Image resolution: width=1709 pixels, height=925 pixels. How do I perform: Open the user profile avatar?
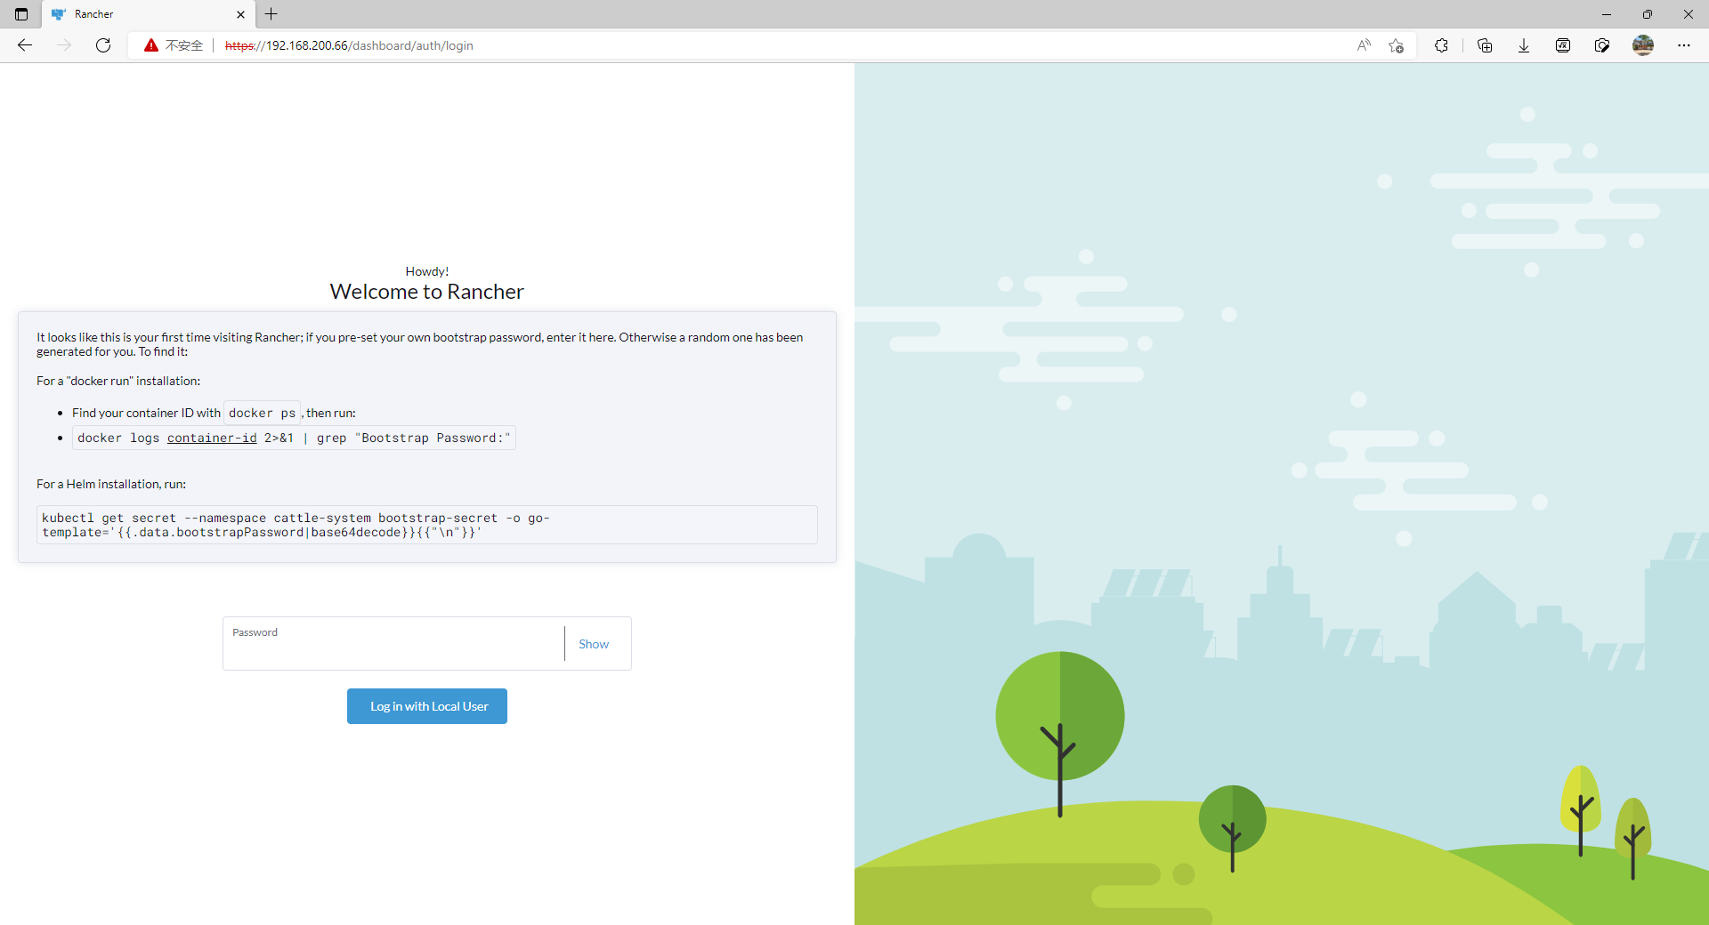[1643, 45]
